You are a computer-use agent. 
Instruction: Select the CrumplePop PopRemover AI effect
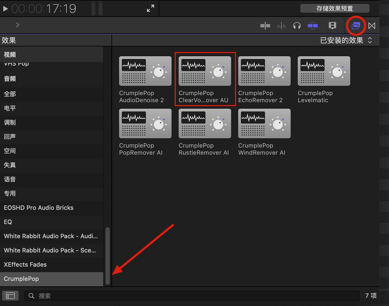[x=145, y=132]
